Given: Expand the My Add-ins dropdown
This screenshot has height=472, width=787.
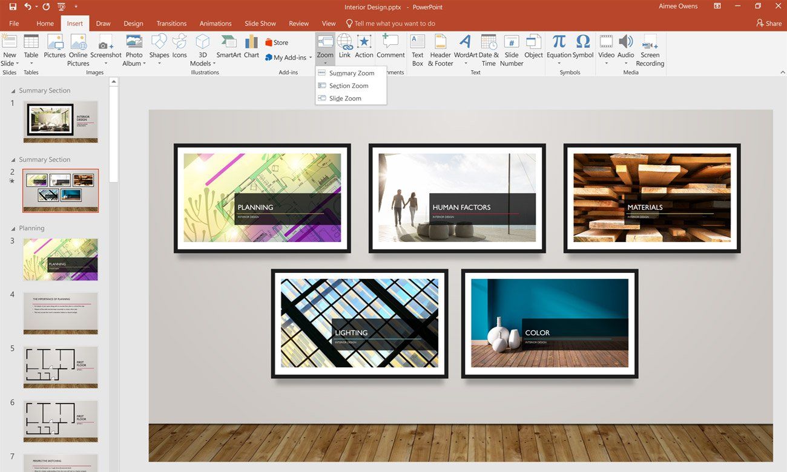Looking at the screenshot, I should [x=311, y=58].
